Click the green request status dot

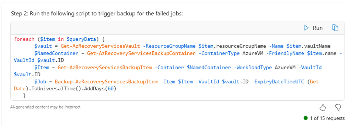pos(306,118)
